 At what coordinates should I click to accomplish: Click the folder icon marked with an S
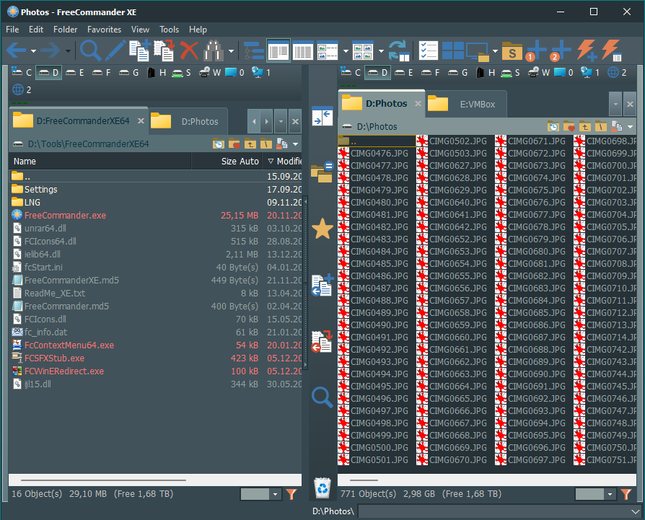pos(512,51)
